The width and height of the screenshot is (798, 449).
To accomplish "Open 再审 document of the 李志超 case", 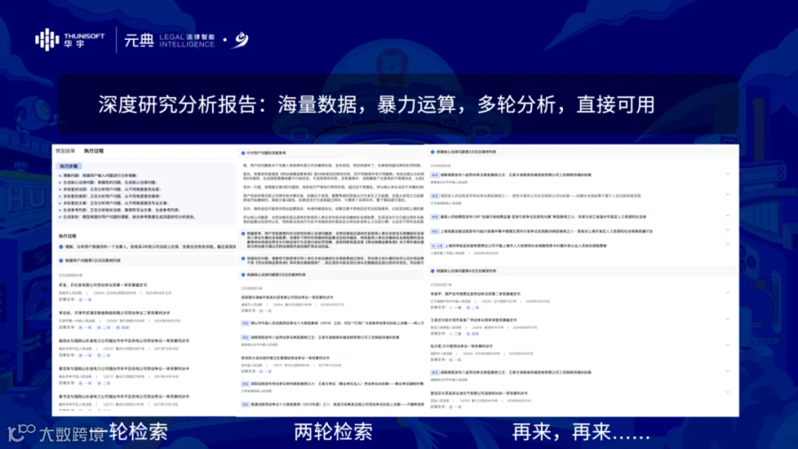I will (x=122, y=328).
